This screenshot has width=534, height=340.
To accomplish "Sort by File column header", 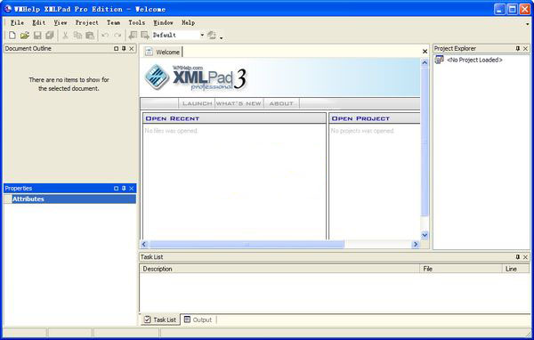I will [461, 269].
